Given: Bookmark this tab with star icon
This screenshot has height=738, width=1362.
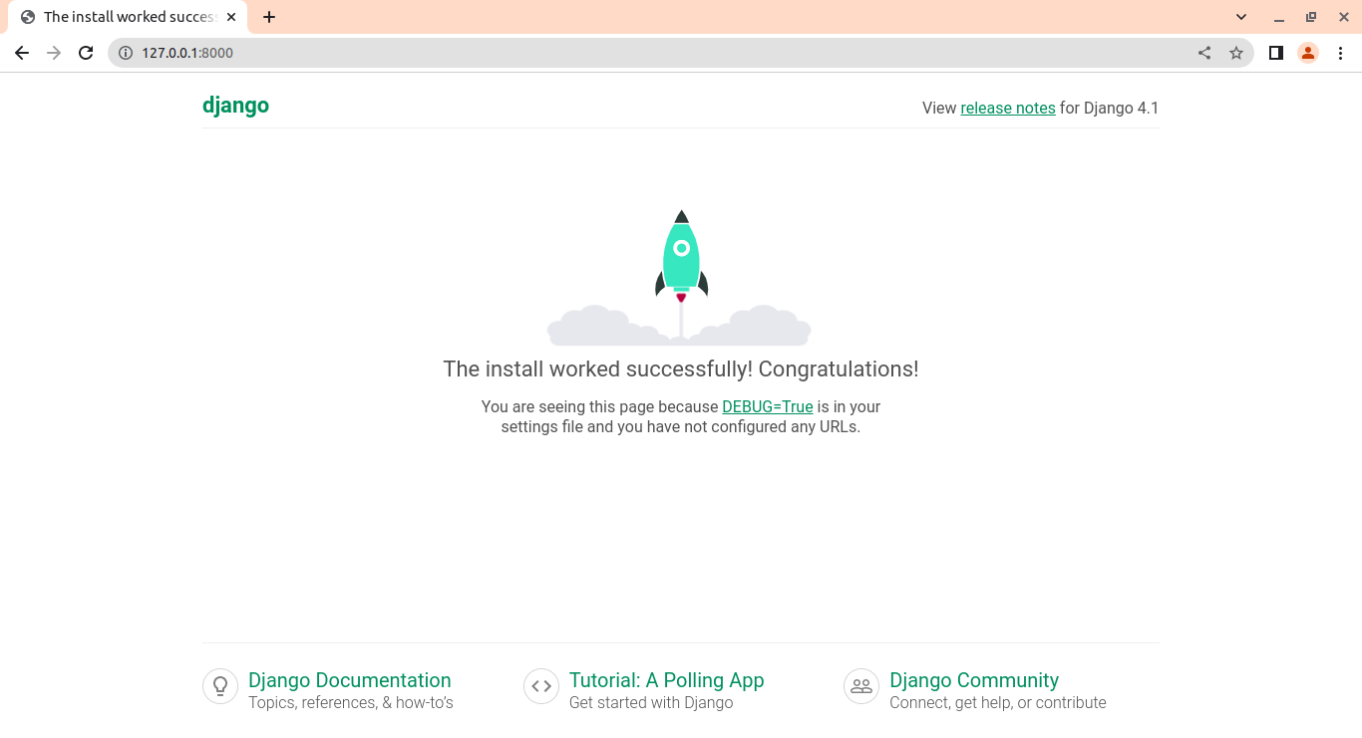Looking at the screenshot, I should coord(1236,53).
